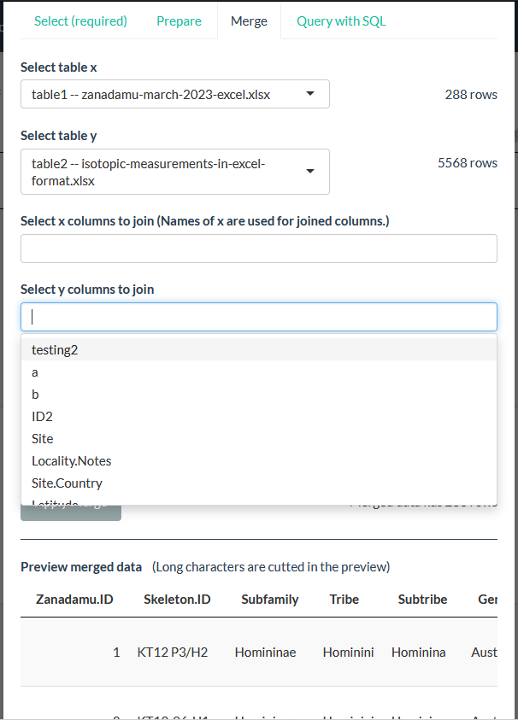Image resolution: width=518 pixels, height=720 pixels.
Task: Open the Query with SQL tab
Action: [x=340, y=20]
